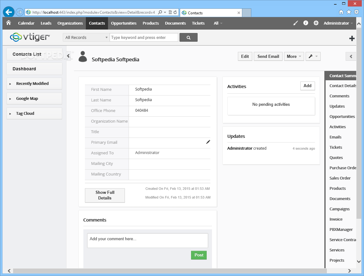Expand the Google Map panel
Viewport: 364px width, 276px height.
34,99
